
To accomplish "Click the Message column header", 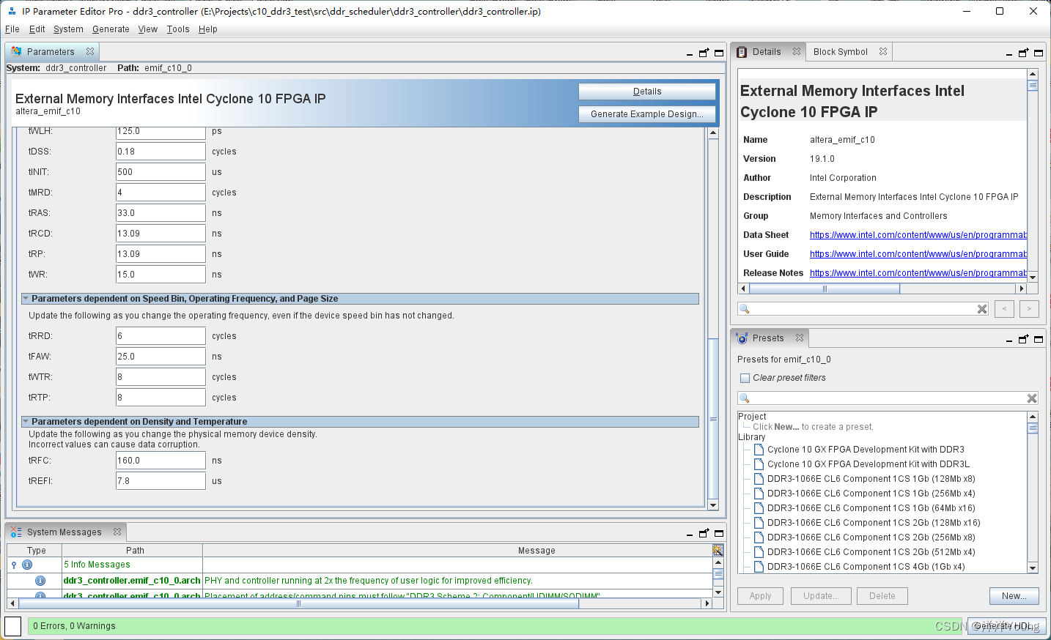I will click(457, 551).
